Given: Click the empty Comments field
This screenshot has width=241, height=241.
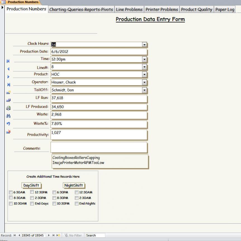Looking at the screenshot, I should click(99, 147).
